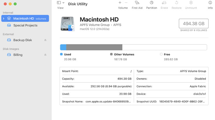Screen dimensions: 215x120
Task: Click the Backup Disk drive icon
Action: click(x=9, y=40)
